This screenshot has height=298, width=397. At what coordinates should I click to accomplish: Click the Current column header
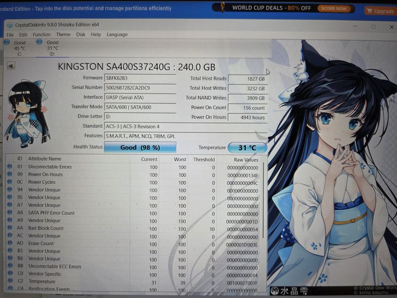(144, 159)
